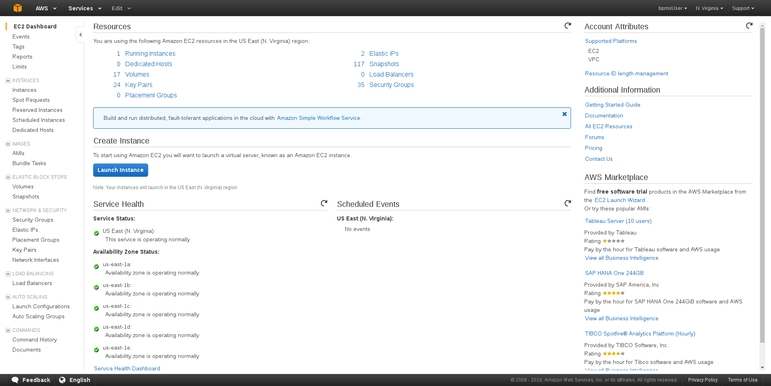Open Spot Requests in the sidebar
This screenshot has height=386, width=771.
(31, 100)
